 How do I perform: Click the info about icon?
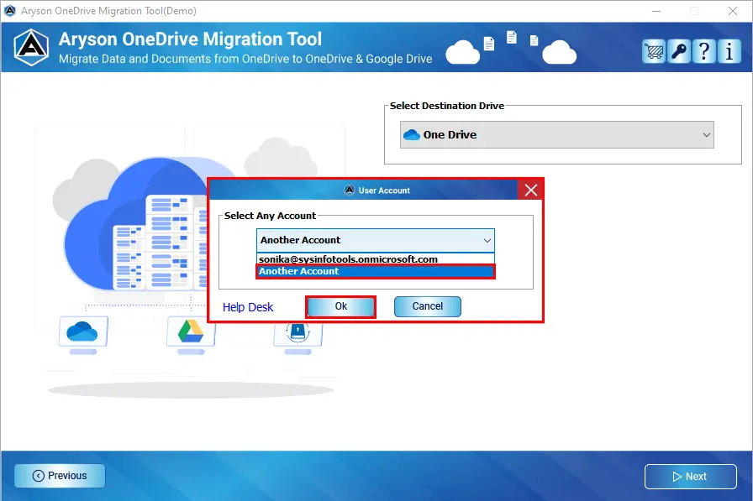(729, 51)
